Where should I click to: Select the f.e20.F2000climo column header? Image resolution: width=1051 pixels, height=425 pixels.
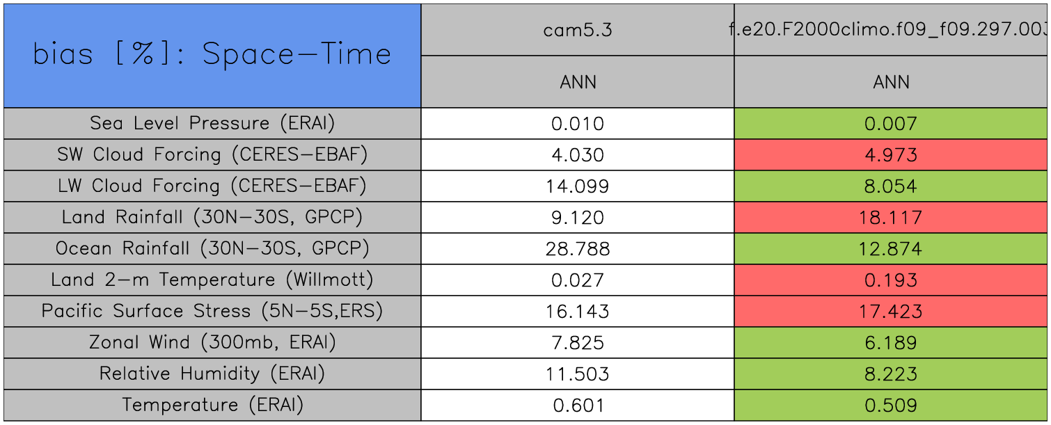[891, 30]
